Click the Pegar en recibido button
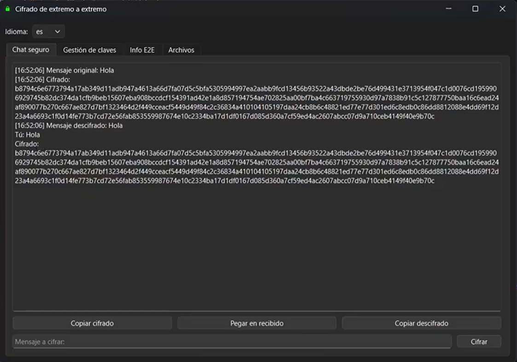Viewport: 517px width, 362px height. click(x=256, y=323)
